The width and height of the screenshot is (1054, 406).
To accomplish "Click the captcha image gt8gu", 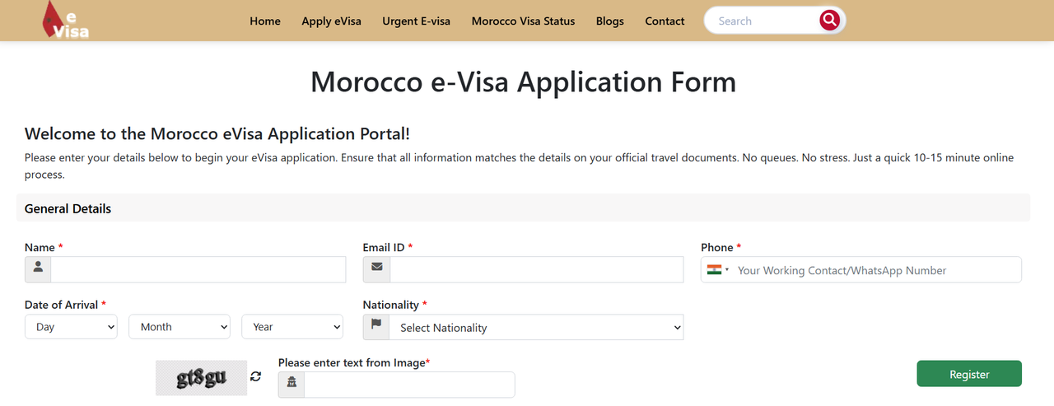I will click(201, 378).
